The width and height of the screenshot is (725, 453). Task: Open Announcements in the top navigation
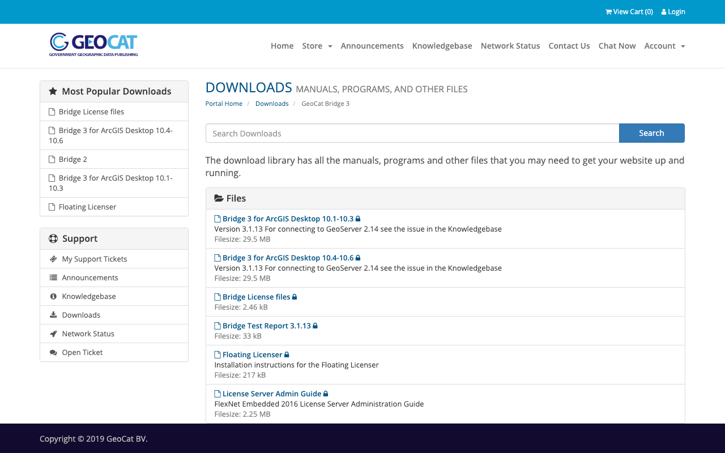[372, 46]
